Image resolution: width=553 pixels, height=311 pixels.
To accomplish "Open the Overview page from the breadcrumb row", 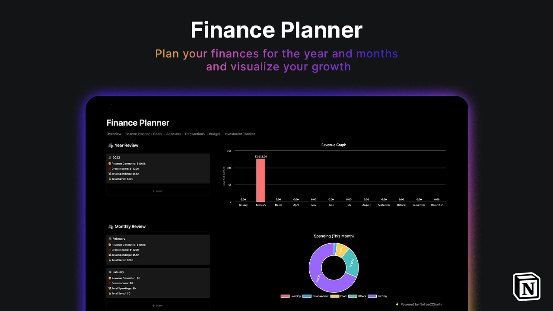I will pyautogui.click(x=114, y=134).
